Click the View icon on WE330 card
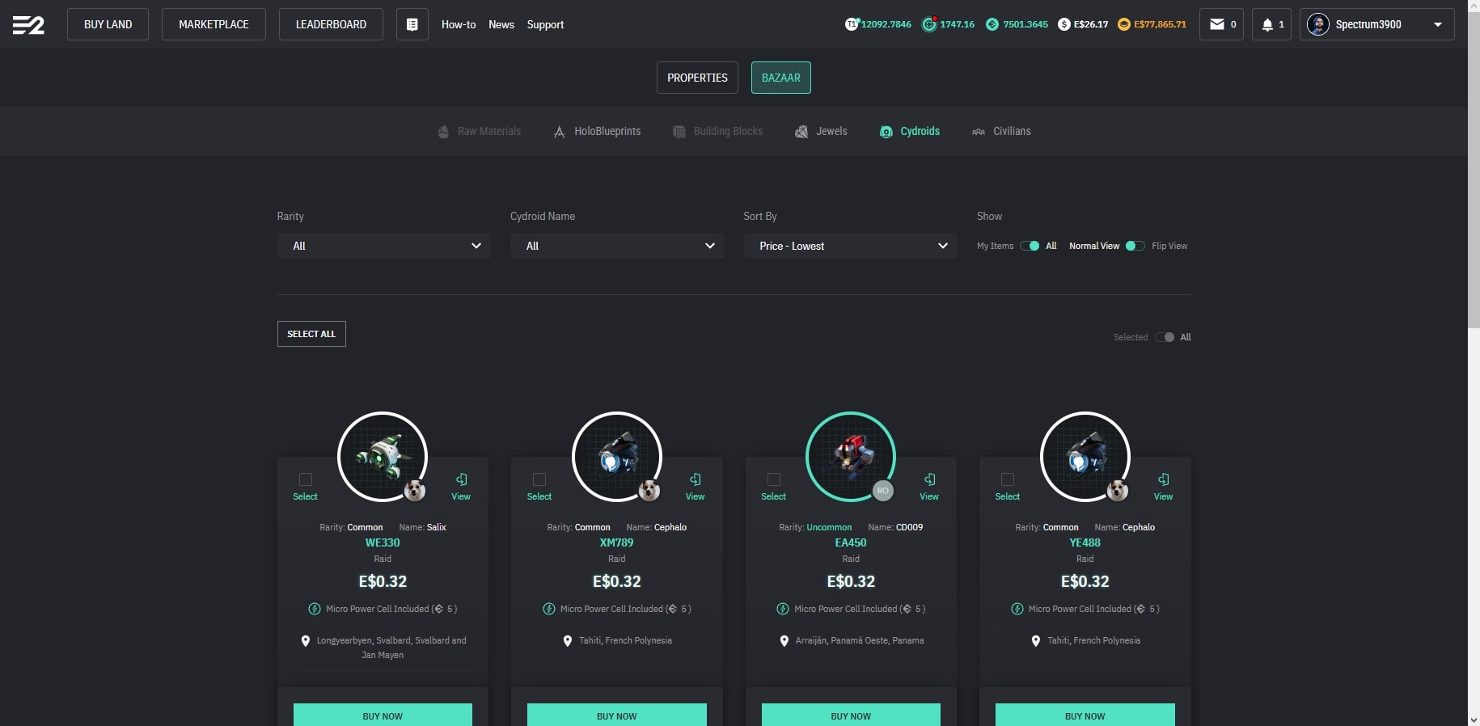Viewport: 1480px width, 726px height. tap(461, 479)
